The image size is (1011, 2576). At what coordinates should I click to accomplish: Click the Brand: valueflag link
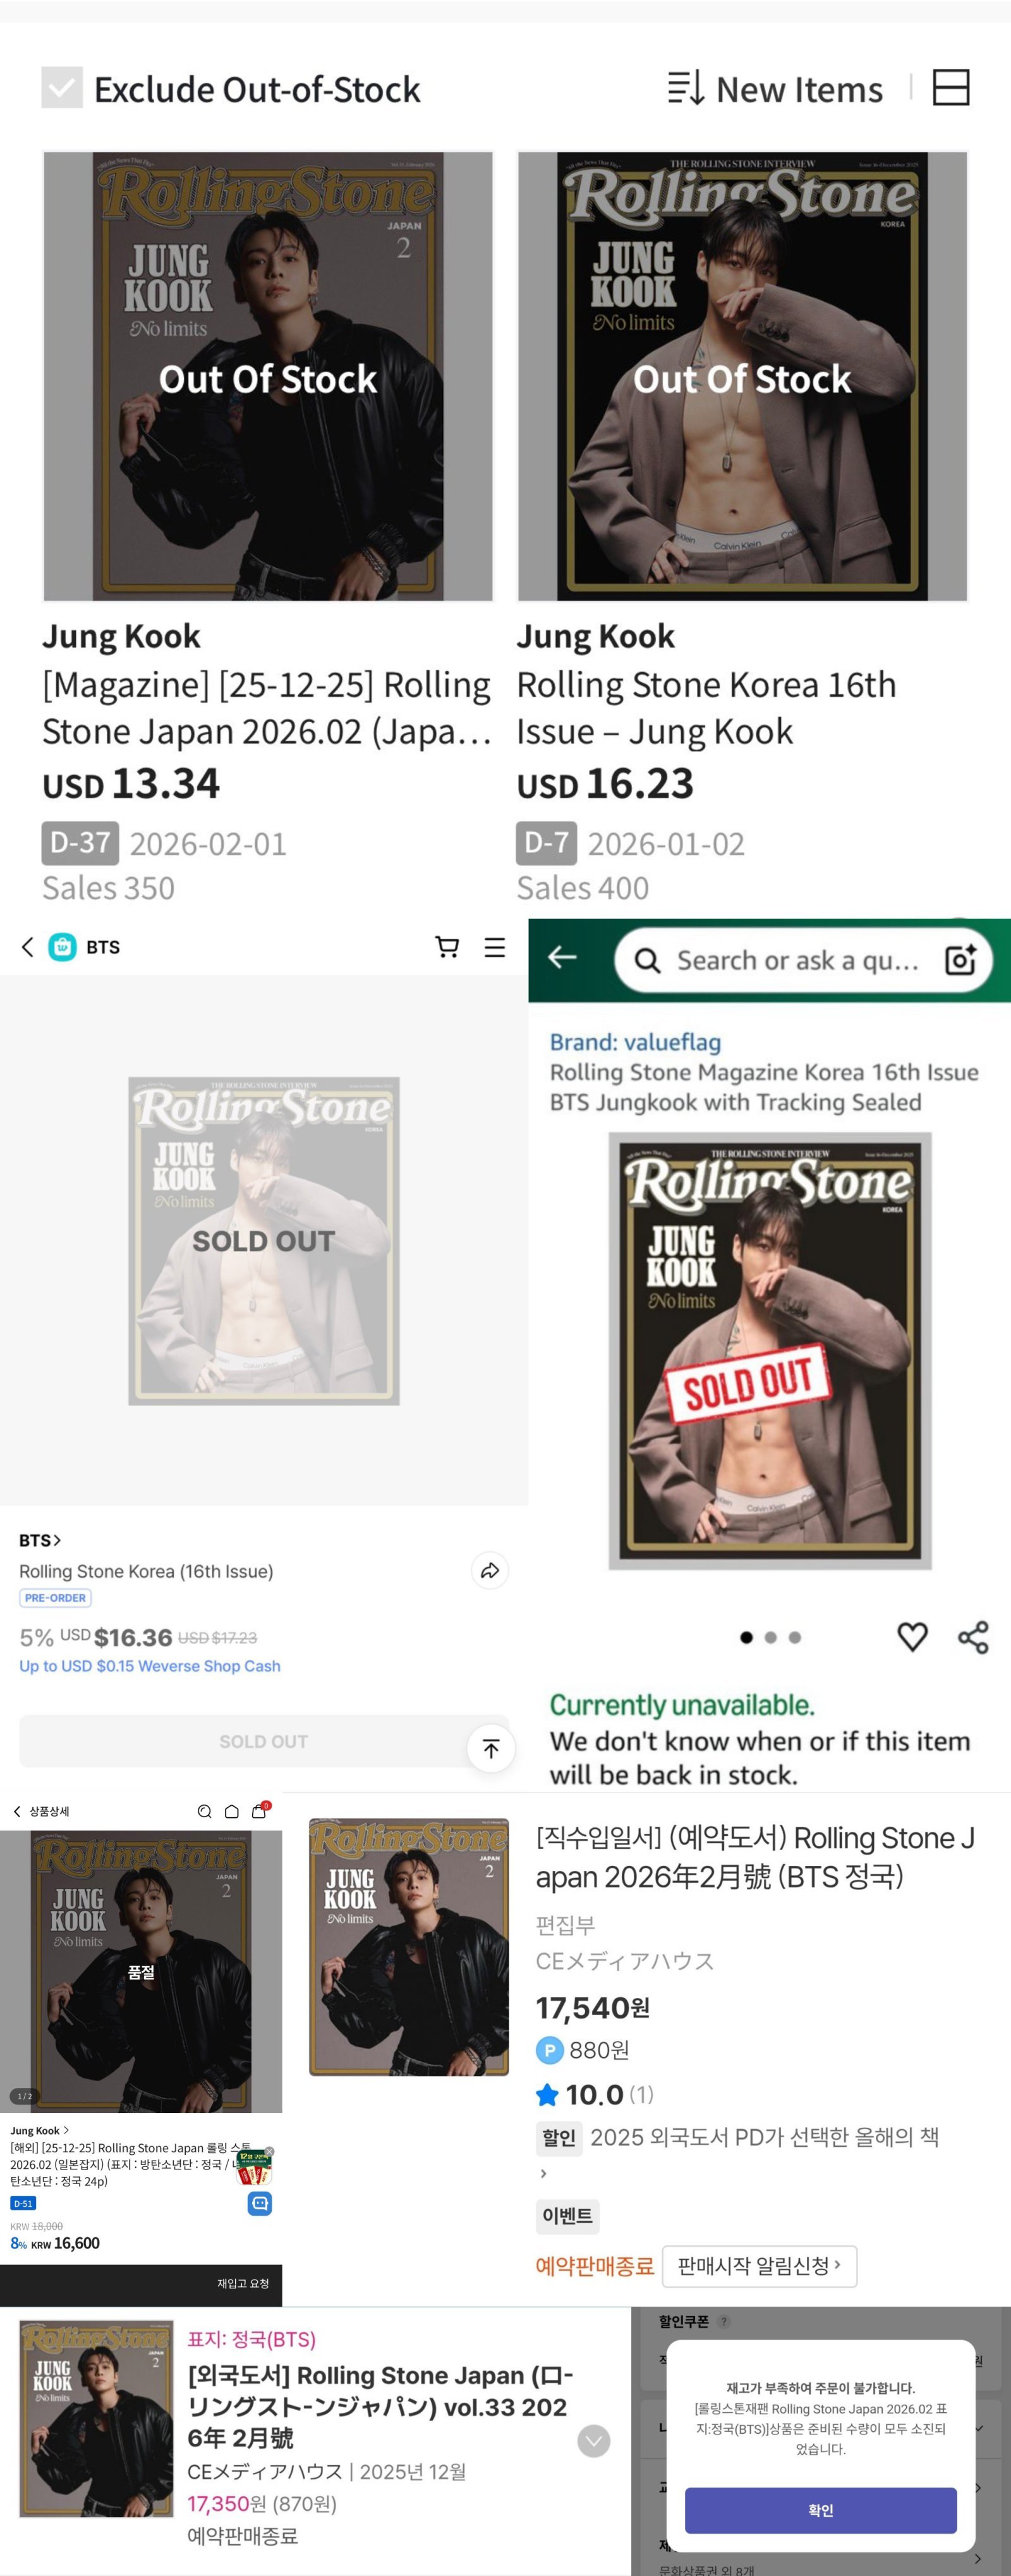tap(636, 1042)
